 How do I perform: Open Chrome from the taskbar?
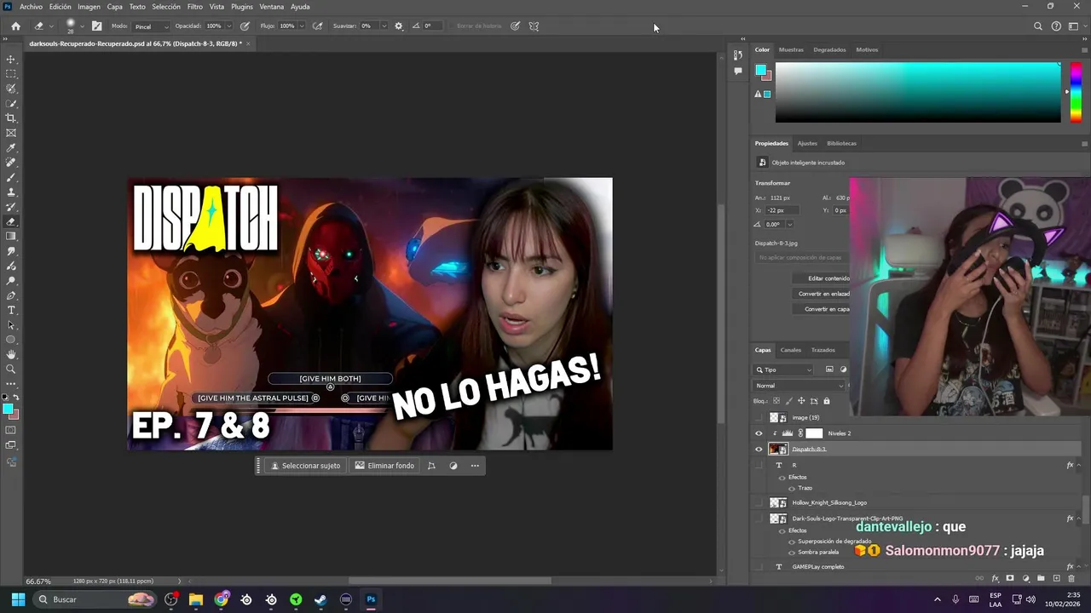coord(222,599)
